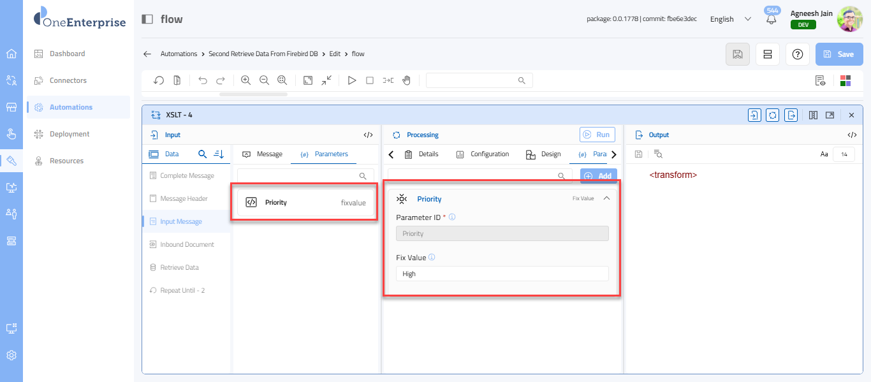
Task: Click the Fix Value input field
Action: point(502,274)
